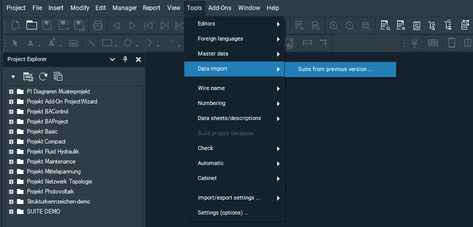Screen dimensions: 473x227
Task: Select Projekt Mittelspannung in tree
Action: 54,172
